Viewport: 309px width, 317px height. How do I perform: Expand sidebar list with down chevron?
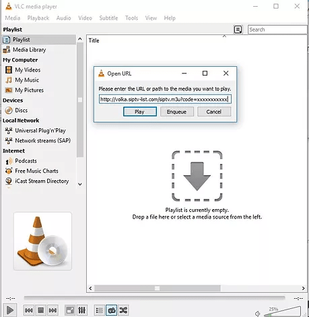80,184
